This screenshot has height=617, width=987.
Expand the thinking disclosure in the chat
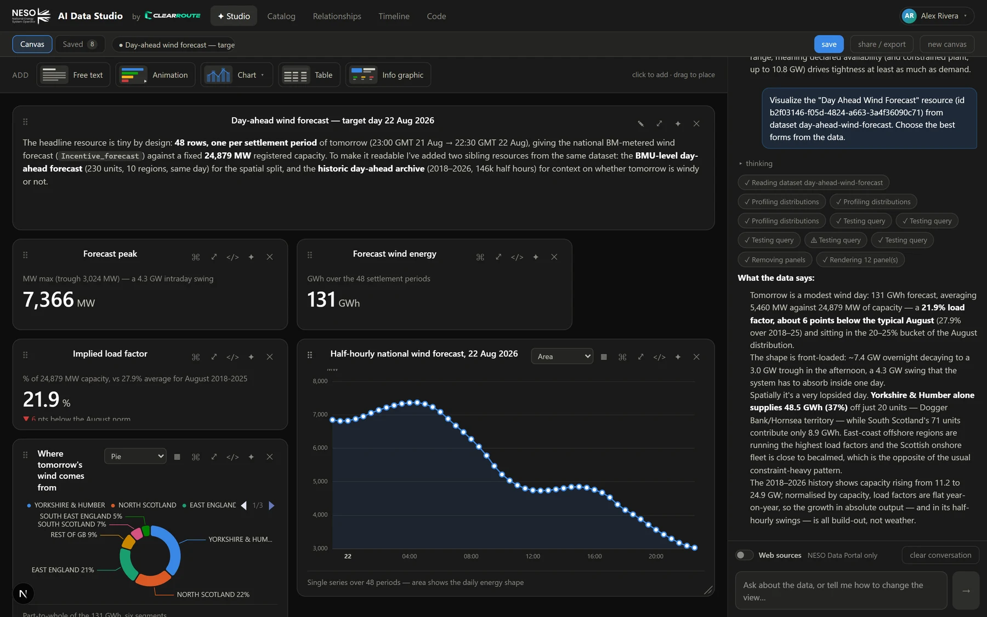pos(756,163)
